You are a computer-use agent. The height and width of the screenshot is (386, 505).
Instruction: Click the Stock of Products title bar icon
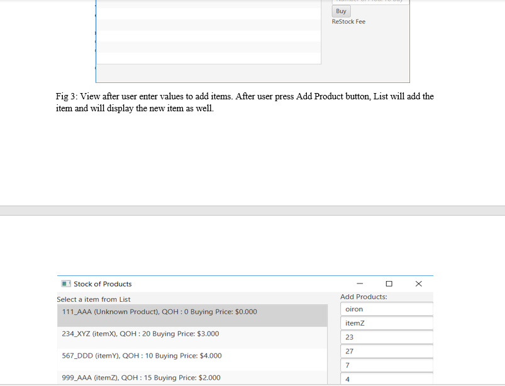pyautogui.click(x=65, y=284)
